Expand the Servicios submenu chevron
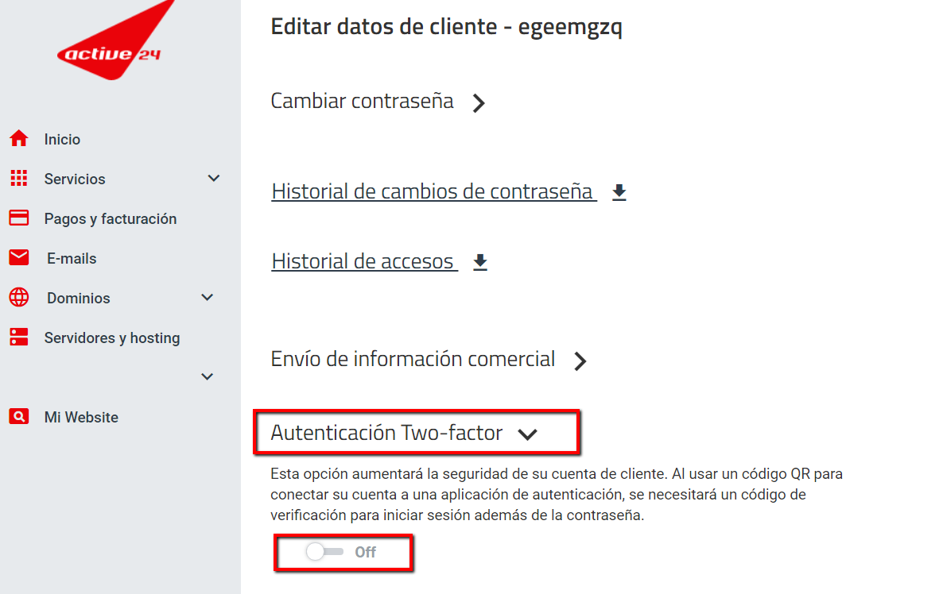Screen dimensions: 943x594 [213, 179]
